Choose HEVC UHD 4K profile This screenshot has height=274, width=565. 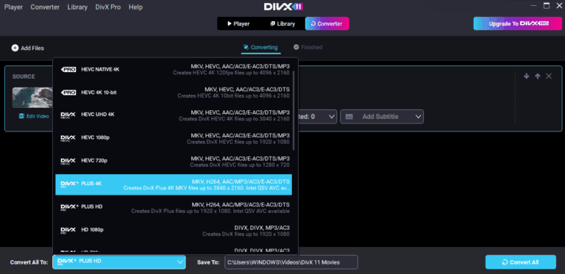coord(174,115)
